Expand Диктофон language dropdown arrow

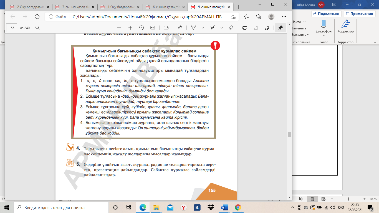coord(324,35)
